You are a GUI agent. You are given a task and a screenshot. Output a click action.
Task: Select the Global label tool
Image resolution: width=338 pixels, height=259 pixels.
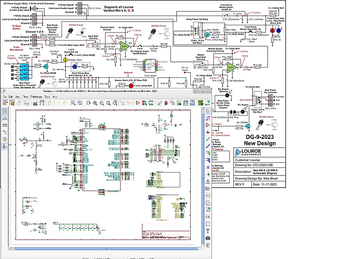208,188
